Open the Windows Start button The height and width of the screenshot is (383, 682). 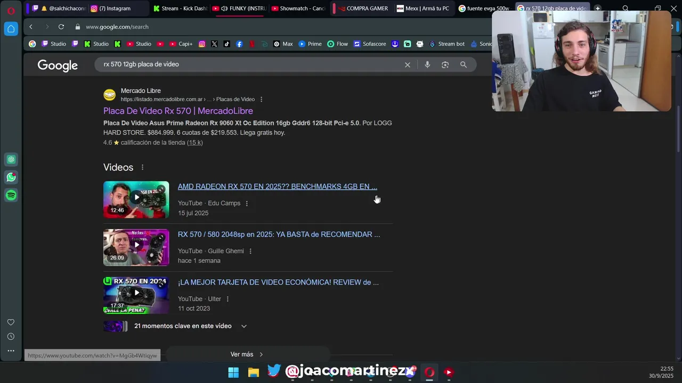[233, 372]
